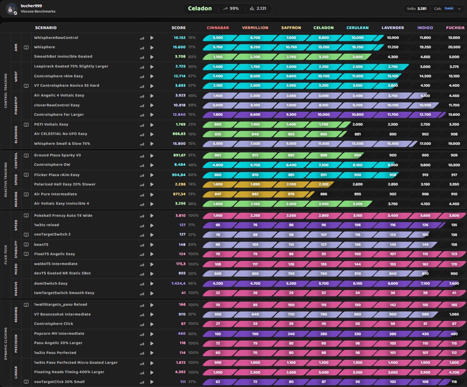The width and height of the screenshot is (467, 387).
Task: Open stats chart icon for beanTS
Action: click(x=142, y=245)
